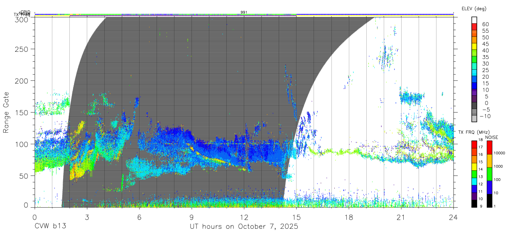This screenshot has height=235, width=510.
Task: Click the "ELEV (deg)" color bar title
Action: (474, 9)
